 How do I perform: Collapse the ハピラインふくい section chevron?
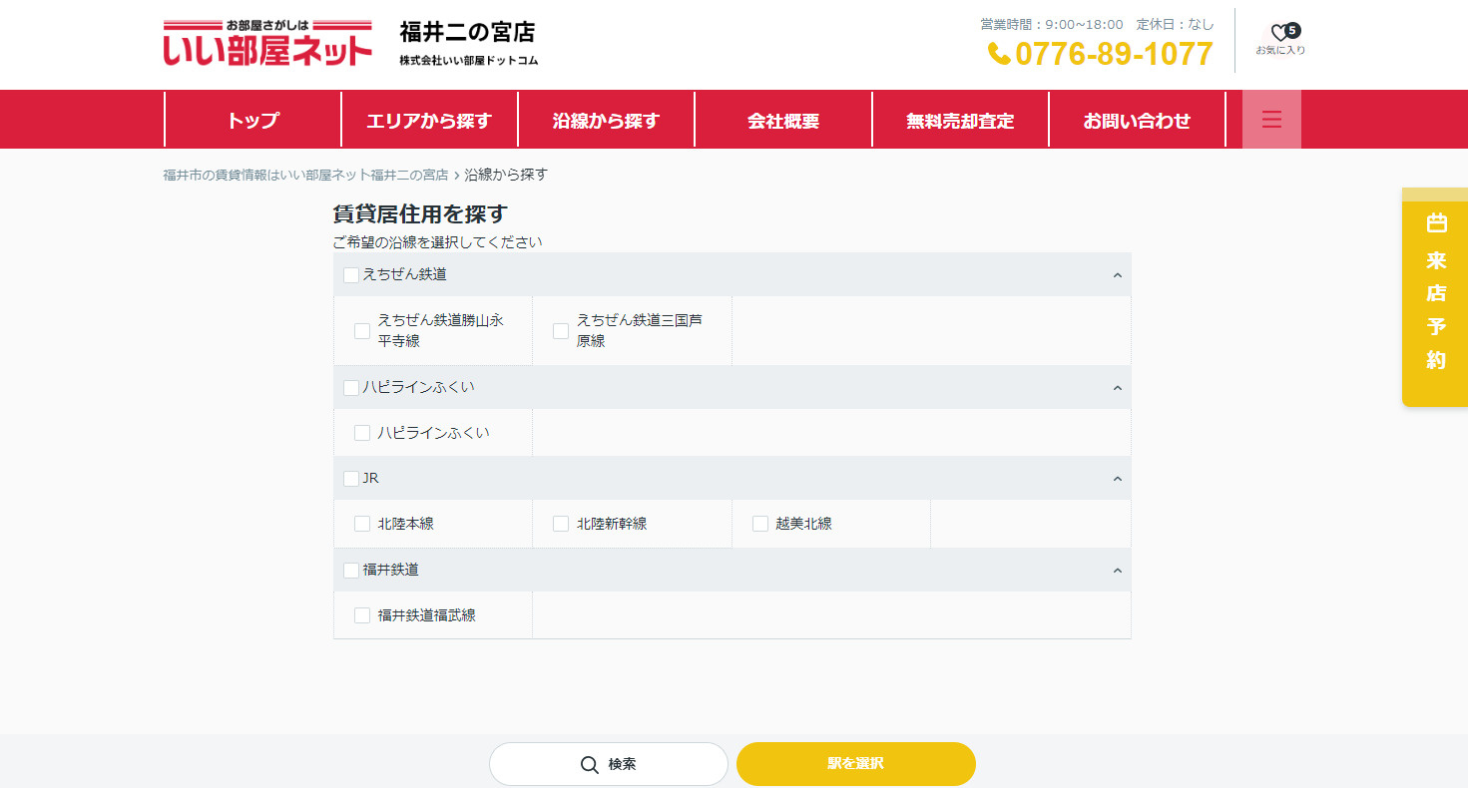(1117, 388)
